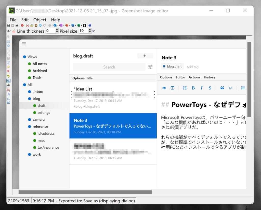Click the horizontal scrollbar thumb
Image resolution: width=261 pixels, height=210 pixels.
click(x=85, y=192)
